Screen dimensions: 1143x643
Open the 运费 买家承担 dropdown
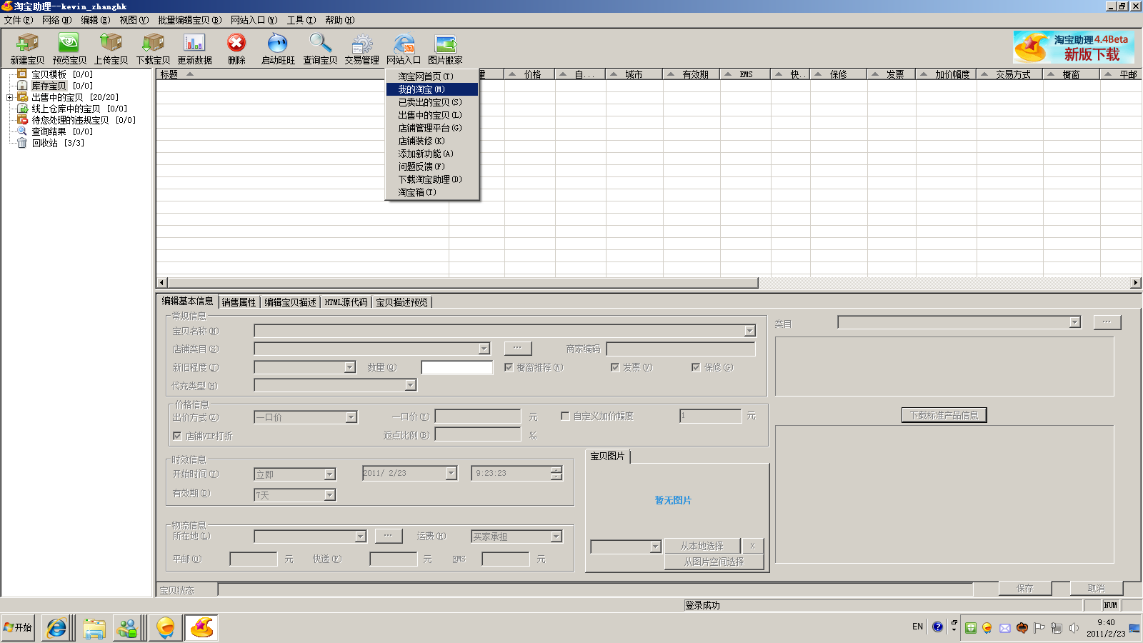[x=556, y=537]
